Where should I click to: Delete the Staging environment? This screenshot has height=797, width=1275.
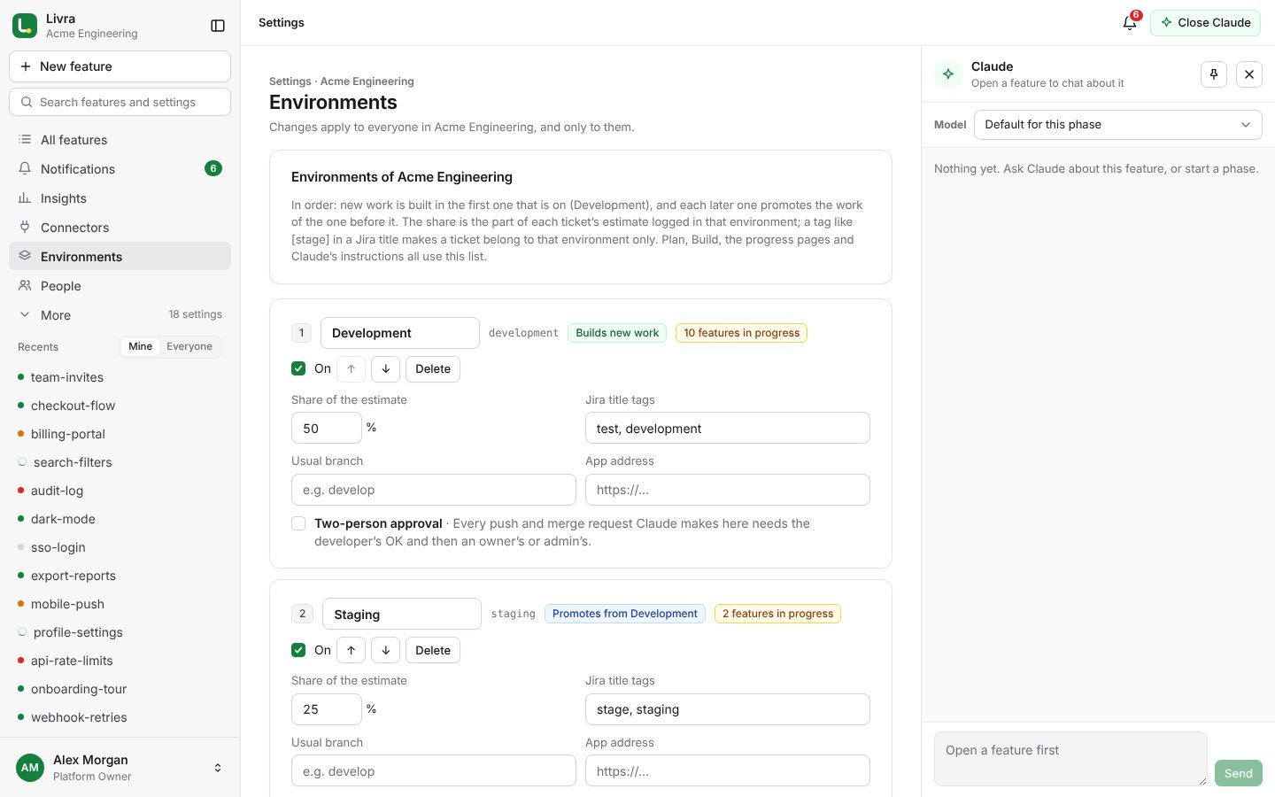tap(433, 650)
